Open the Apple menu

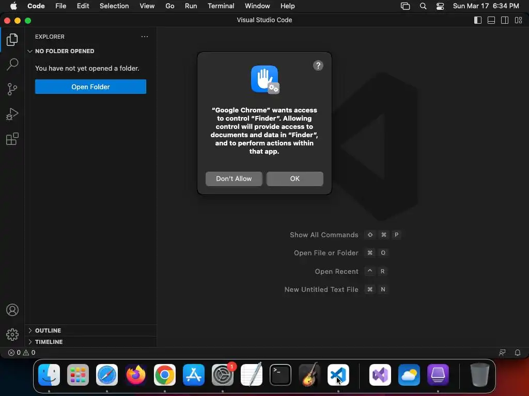tap(13, 6)
